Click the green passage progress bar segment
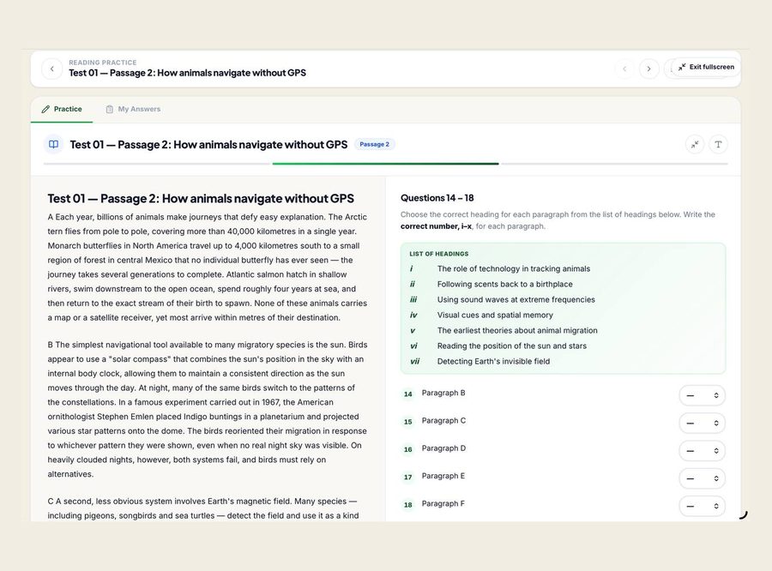 coord(385,164)
